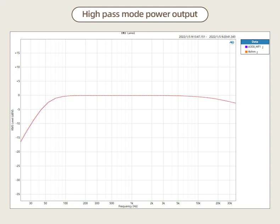Click the 4ohm legend entry label

tap(252, 52)
